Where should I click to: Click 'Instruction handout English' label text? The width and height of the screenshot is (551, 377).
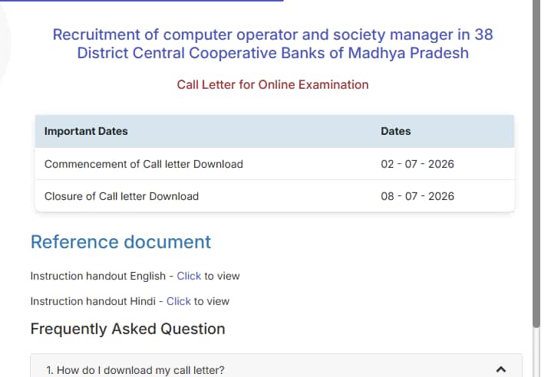coord(98,277)
